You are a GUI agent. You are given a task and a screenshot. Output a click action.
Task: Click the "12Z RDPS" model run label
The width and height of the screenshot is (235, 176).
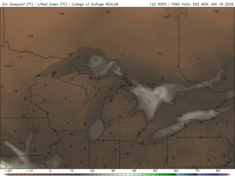158,4
